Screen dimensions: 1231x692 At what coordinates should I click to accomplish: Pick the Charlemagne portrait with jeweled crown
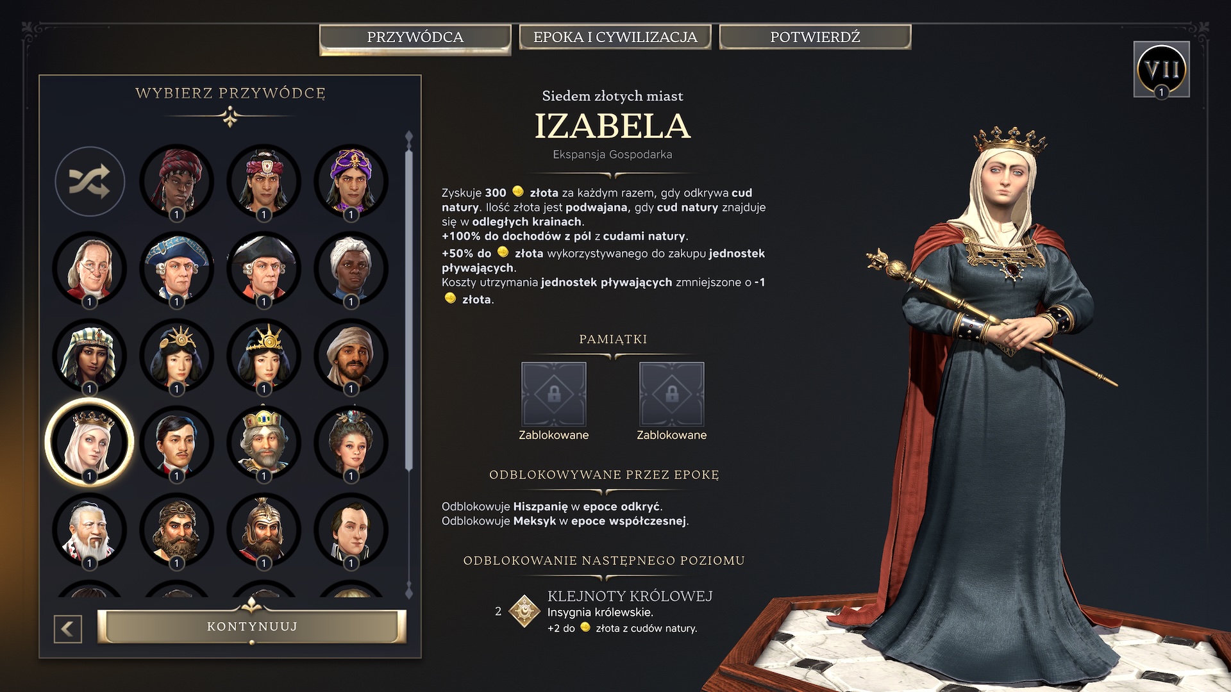coord(264,443)
